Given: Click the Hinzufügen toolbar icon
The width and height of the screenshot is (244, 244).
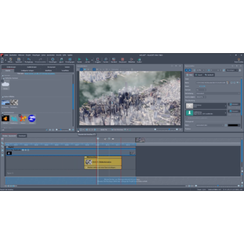Looking at the screenshot, I should pos(52,60).
